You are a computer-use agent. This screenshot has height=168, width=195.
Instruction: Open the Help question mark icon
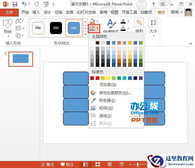(x=153, y=4)
